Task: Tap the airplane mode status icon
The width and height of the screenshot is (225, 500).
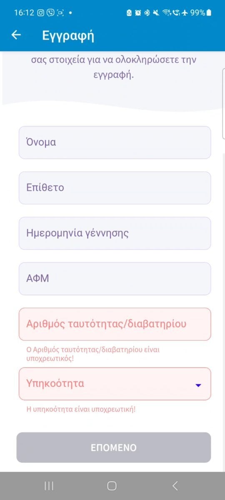Action: pyautogui.click(x=185, y=12)
